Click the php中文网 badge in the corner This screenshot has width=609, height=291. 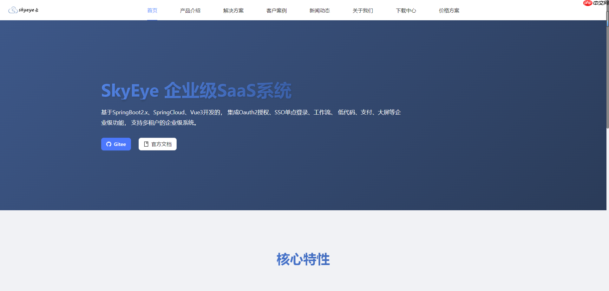coord(595,3)
